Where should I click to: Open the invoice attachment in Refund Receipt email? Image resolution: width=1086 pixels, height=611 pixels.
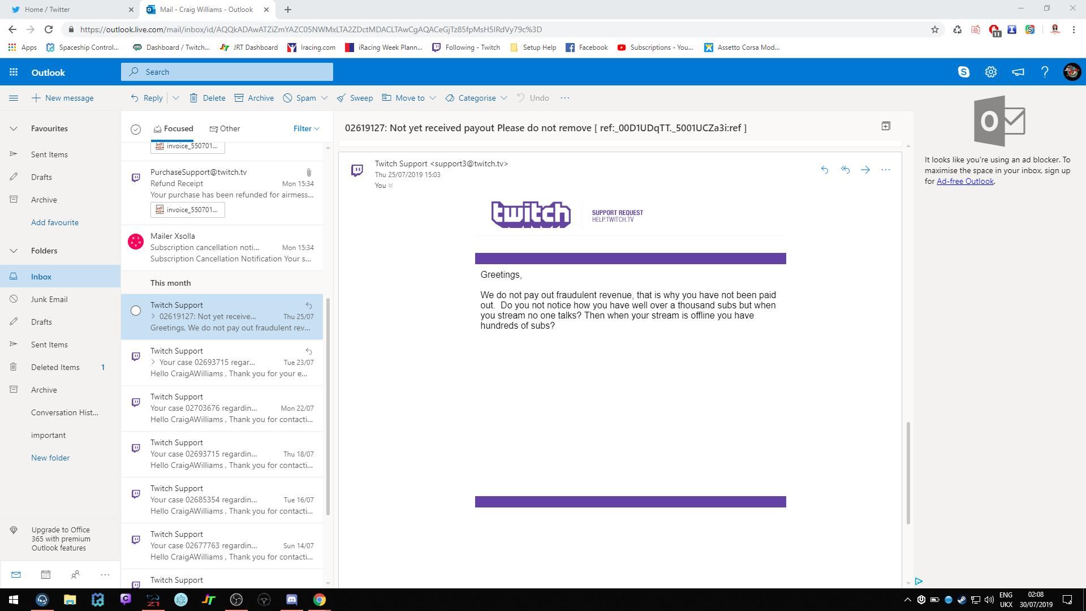pos(188,210)
